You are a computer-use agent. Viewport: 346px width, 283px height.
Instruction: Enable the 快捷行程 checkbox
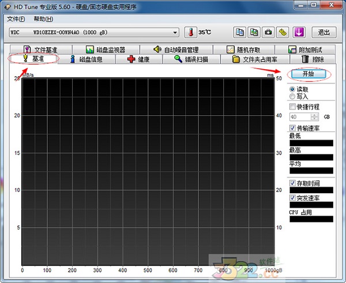pos(292,107)
